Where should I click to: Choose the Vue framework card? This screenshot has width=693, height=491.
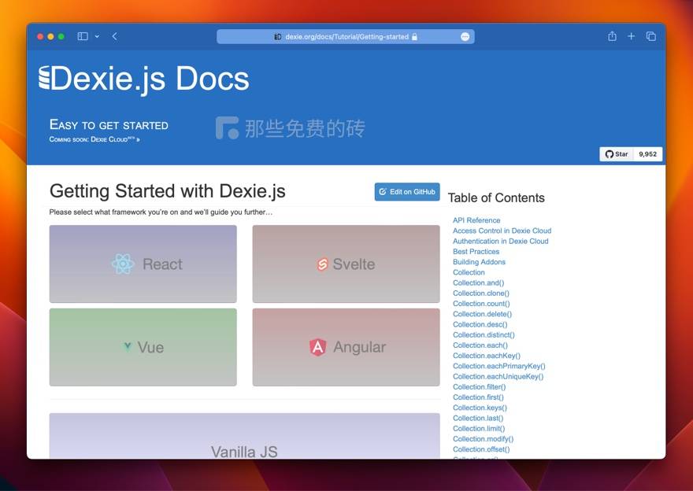(143, 347)
